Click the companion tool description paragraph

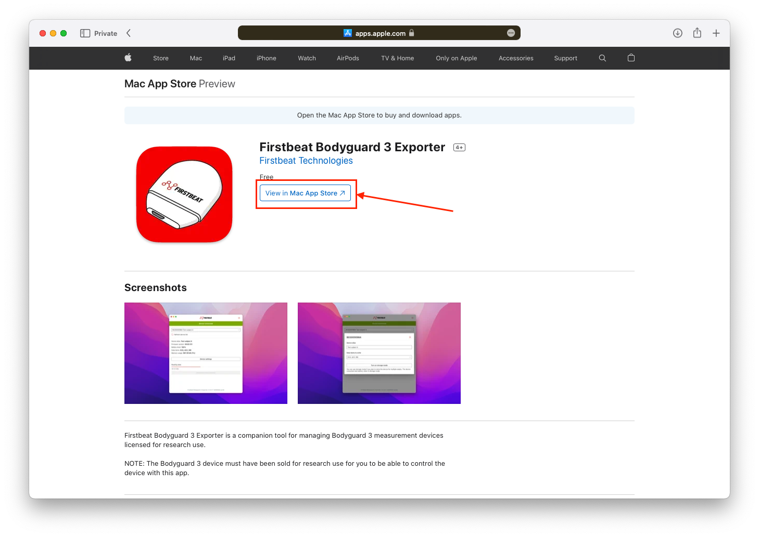pos(284,440)
